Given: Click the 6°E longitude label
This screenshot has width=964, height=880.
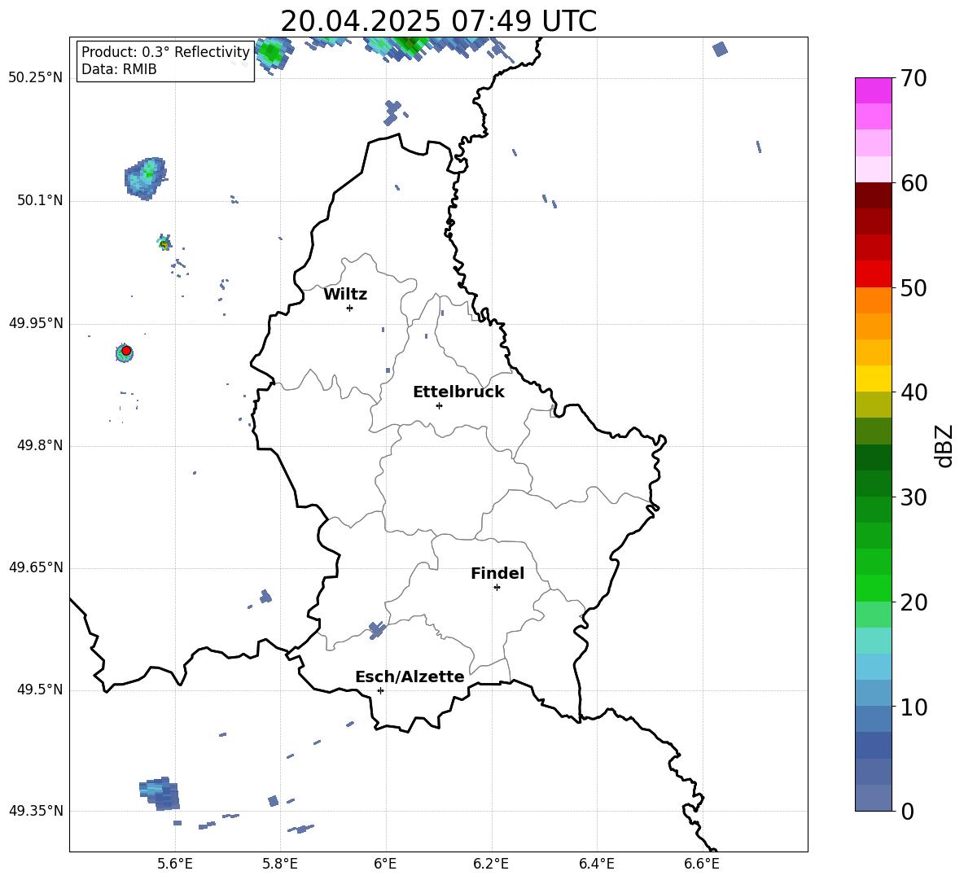Looking at the screenshot, I should point(385,864).
